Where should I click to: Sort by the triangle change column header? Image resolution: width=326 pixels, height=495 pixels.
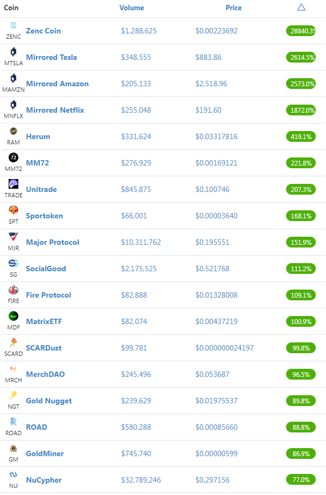pos(301,7)
